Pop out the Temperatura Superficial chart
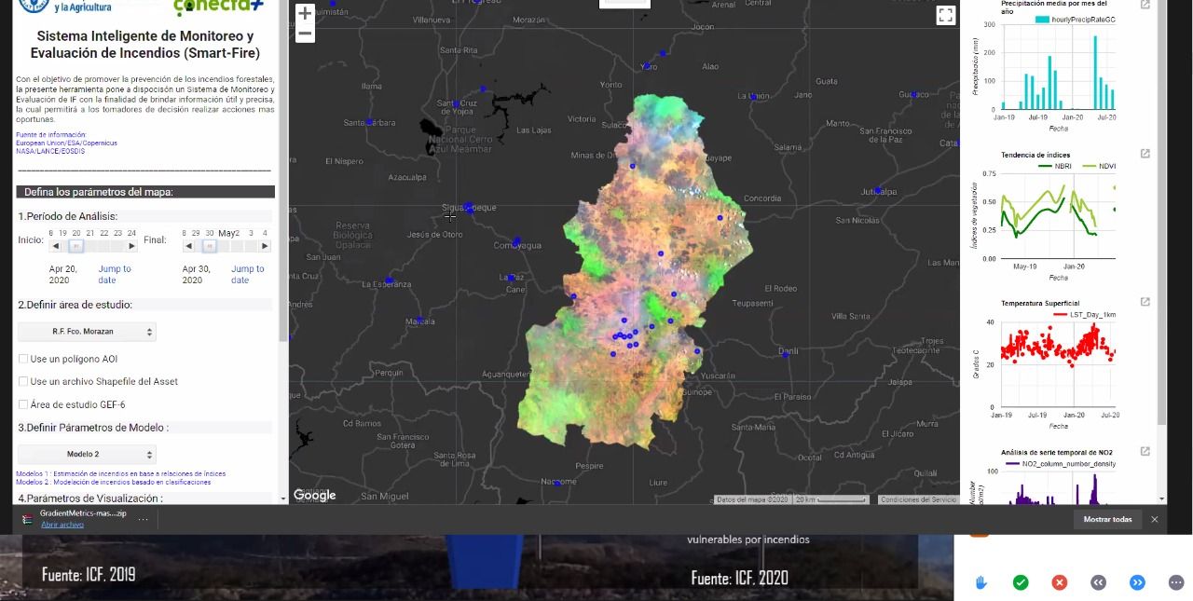The width and height of the screenshot is (1193, 601). tap(1145, 302)
